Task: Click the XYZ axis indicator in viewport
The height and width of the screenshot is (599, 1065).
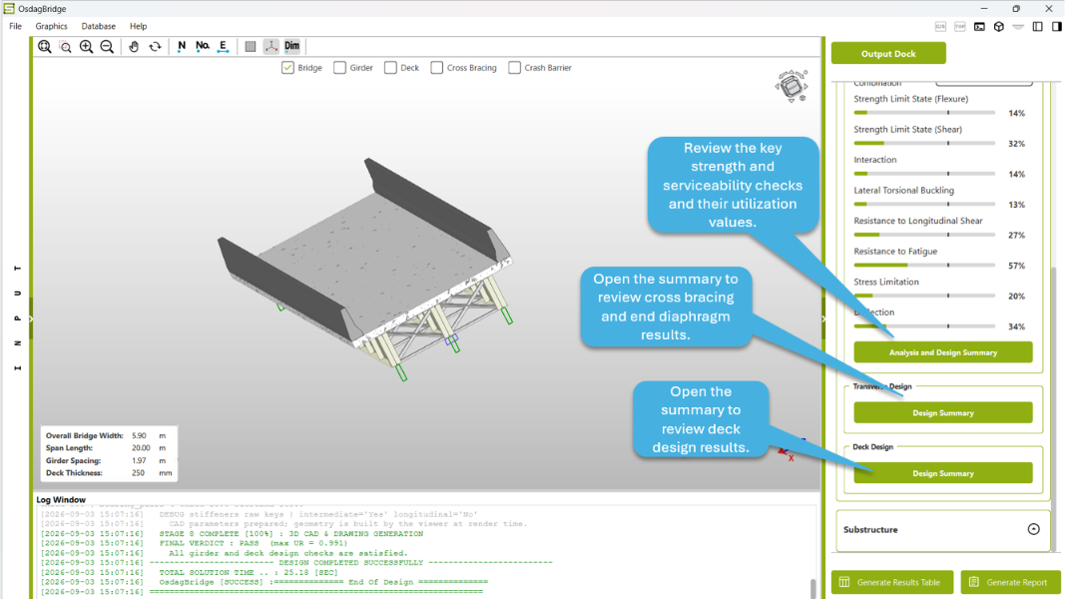Action: point(790,450)
